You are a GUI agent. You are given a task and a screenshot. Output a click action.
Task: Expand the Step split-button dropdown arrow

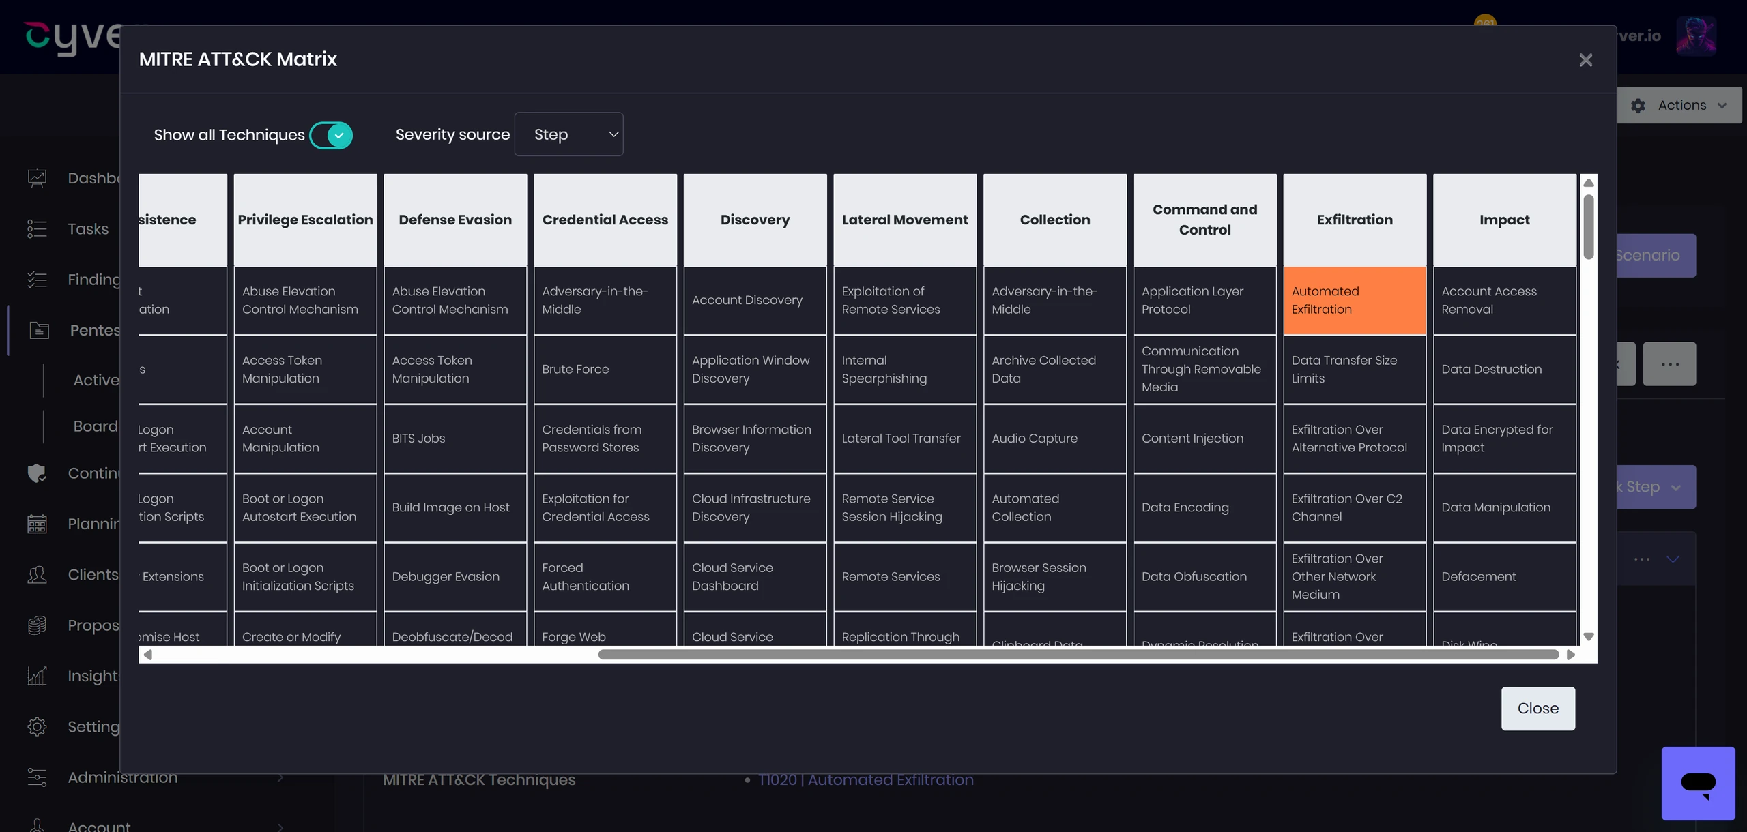point(1676,487)
